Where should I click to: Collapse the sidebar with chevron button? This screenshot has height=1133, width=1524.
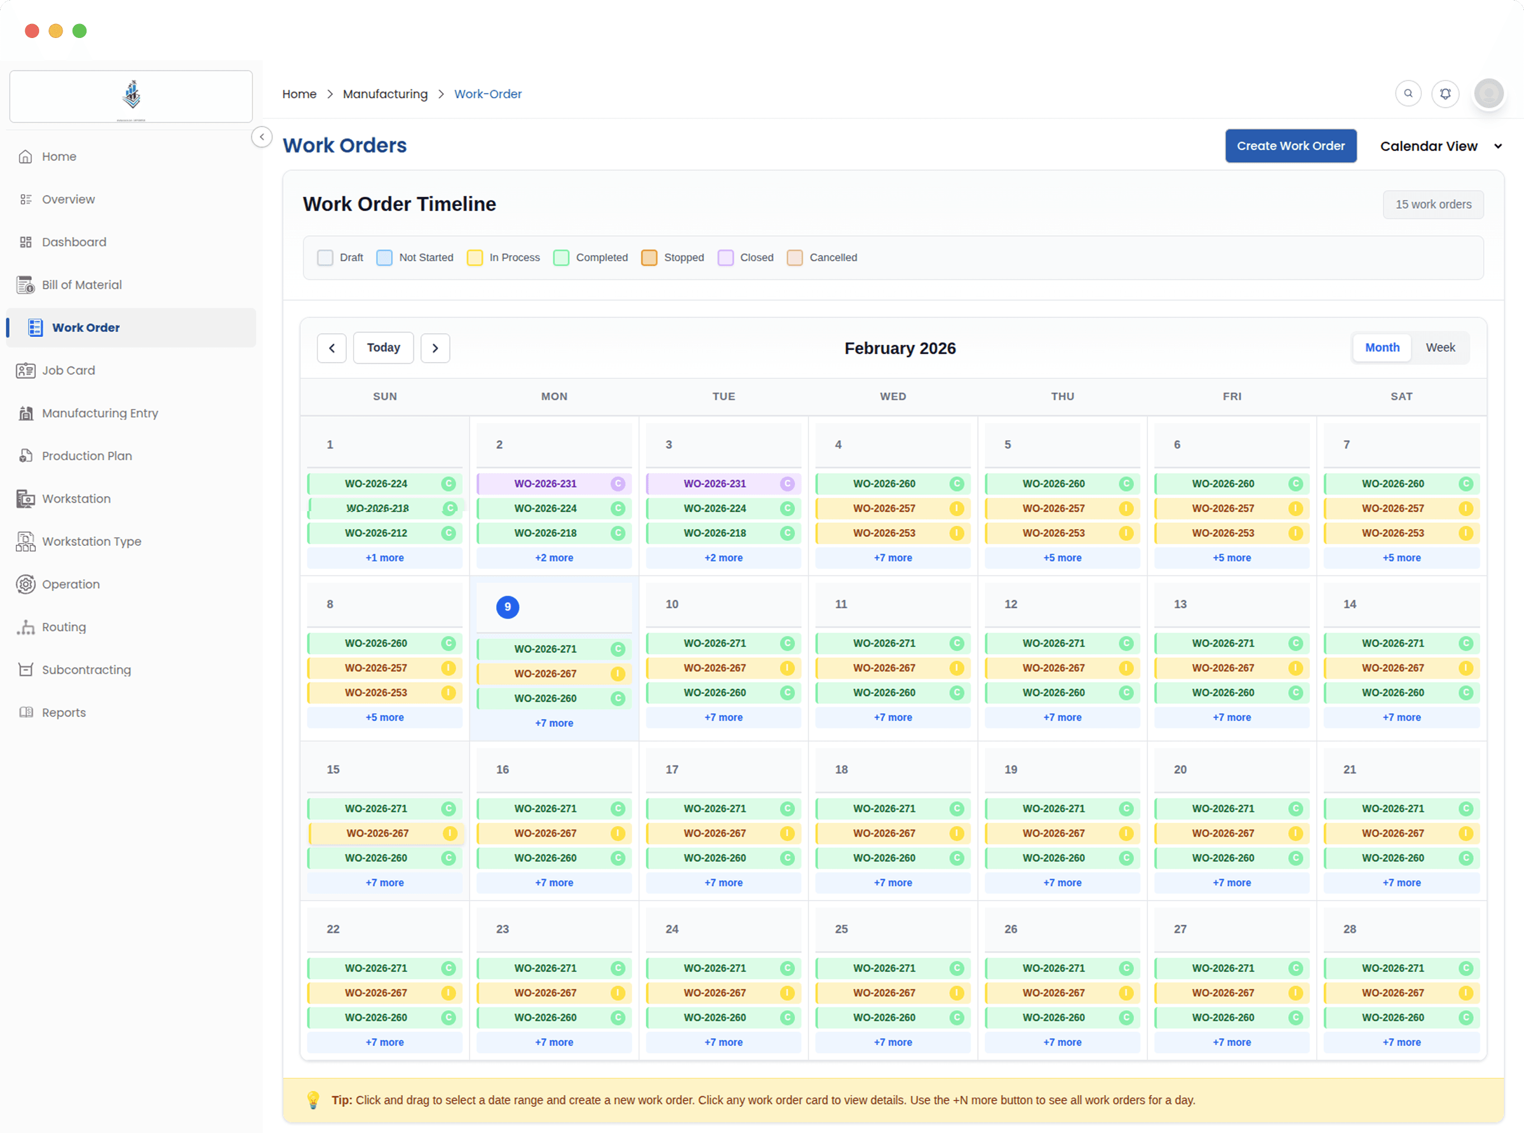[x=261, y=137]
